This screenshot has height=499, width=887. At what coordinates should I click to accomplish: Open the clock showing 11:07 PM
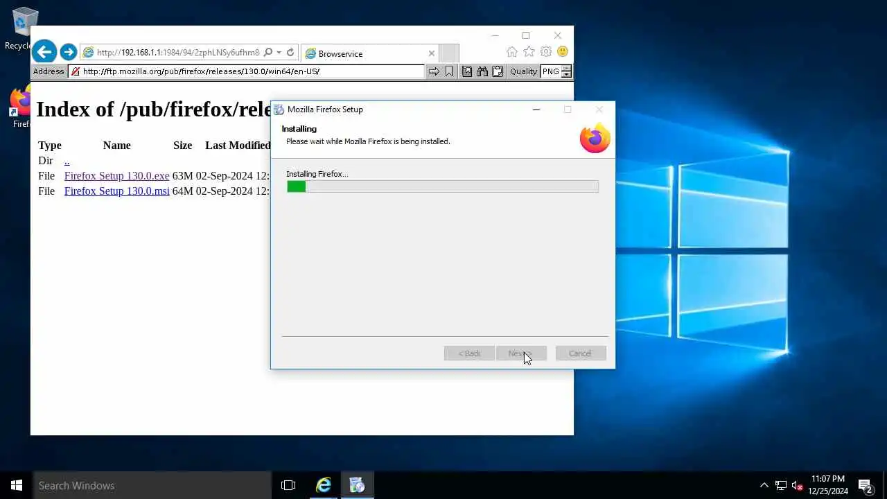click(828, 485)
